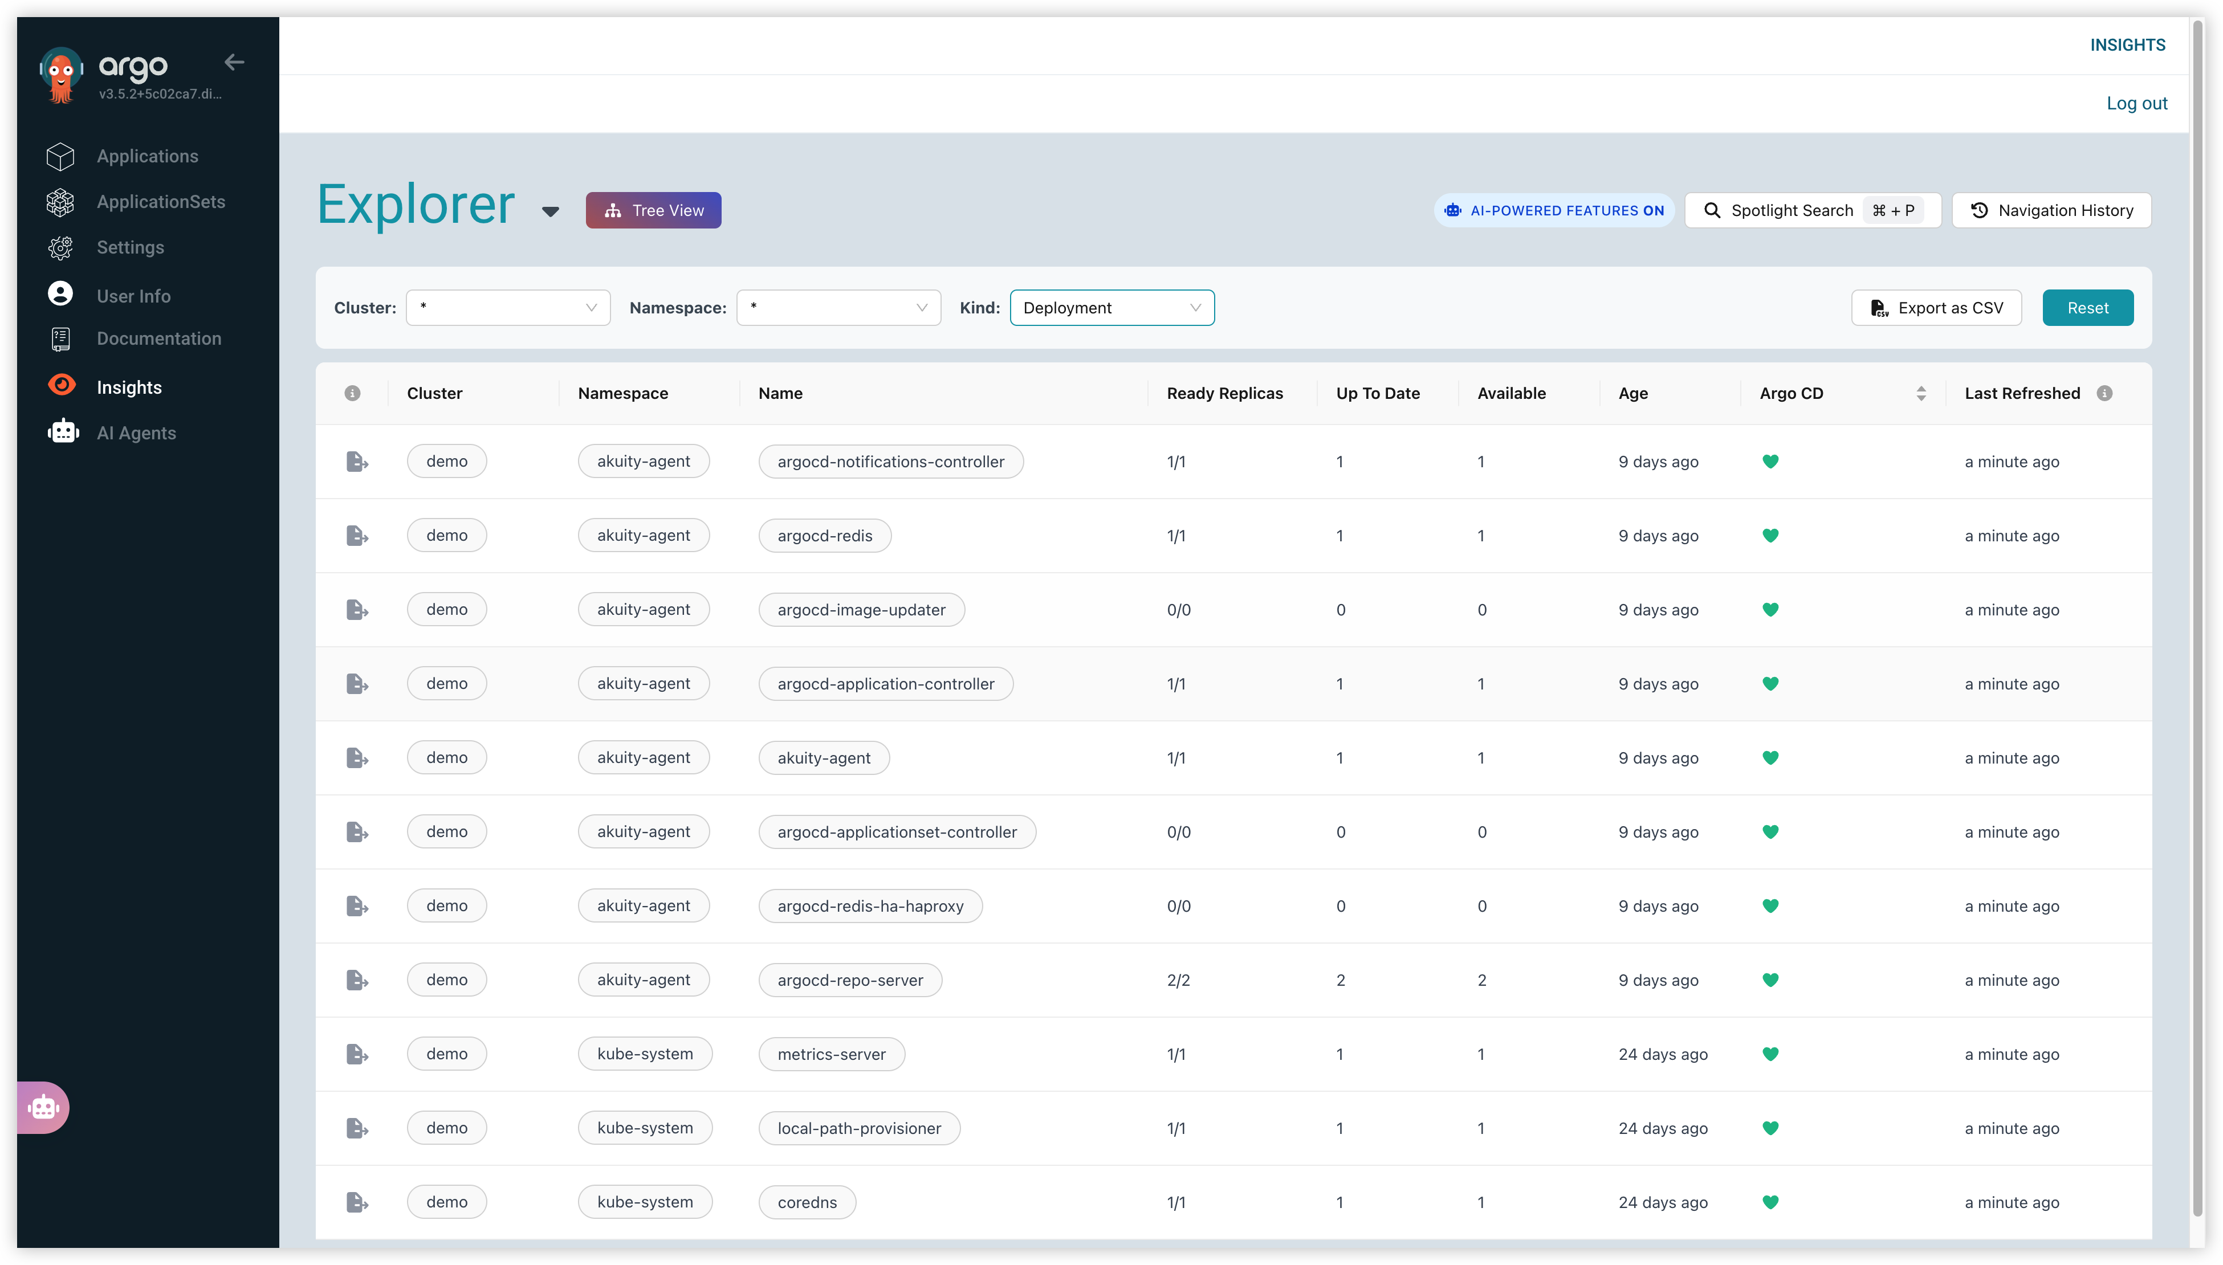Click the argocd-image-updater name tag
The image size is (2223, 1265).
click(x=861, y=610)
